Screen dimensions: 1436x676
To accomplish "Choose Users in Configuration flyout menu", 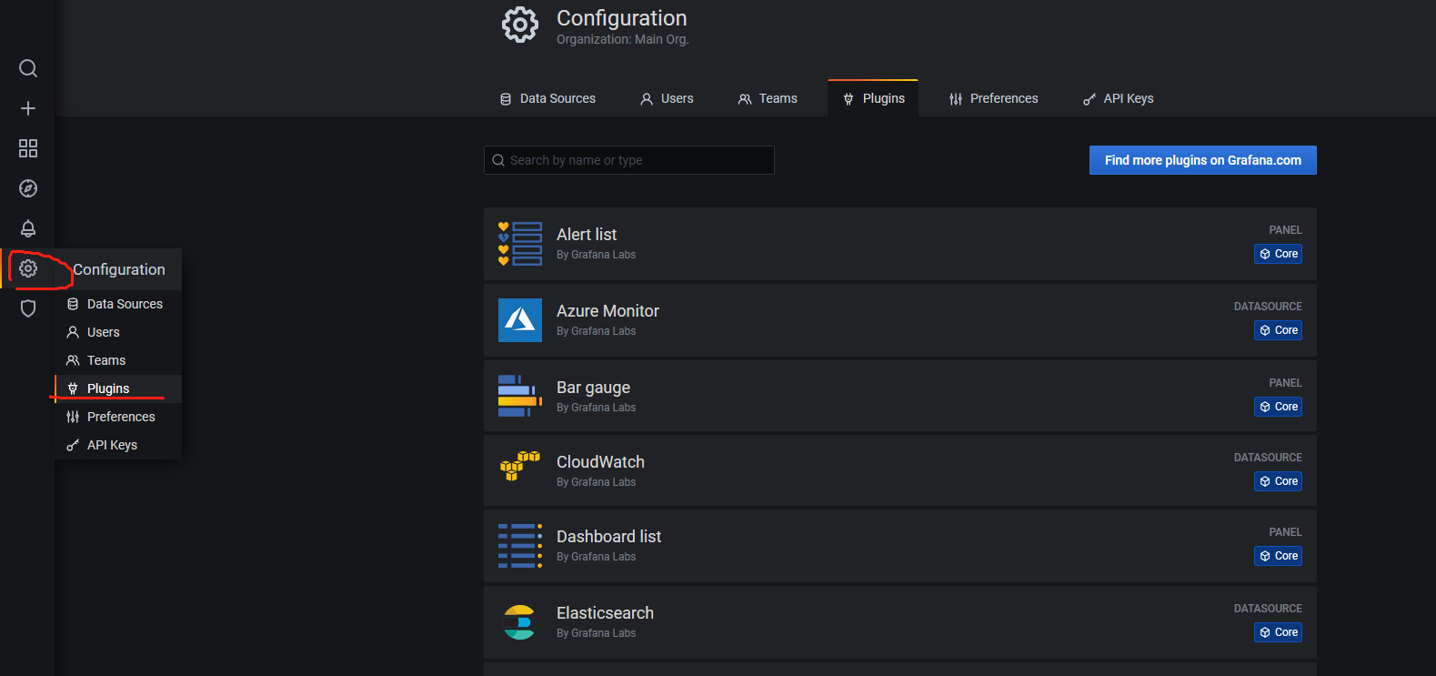I will click(118, 332).
